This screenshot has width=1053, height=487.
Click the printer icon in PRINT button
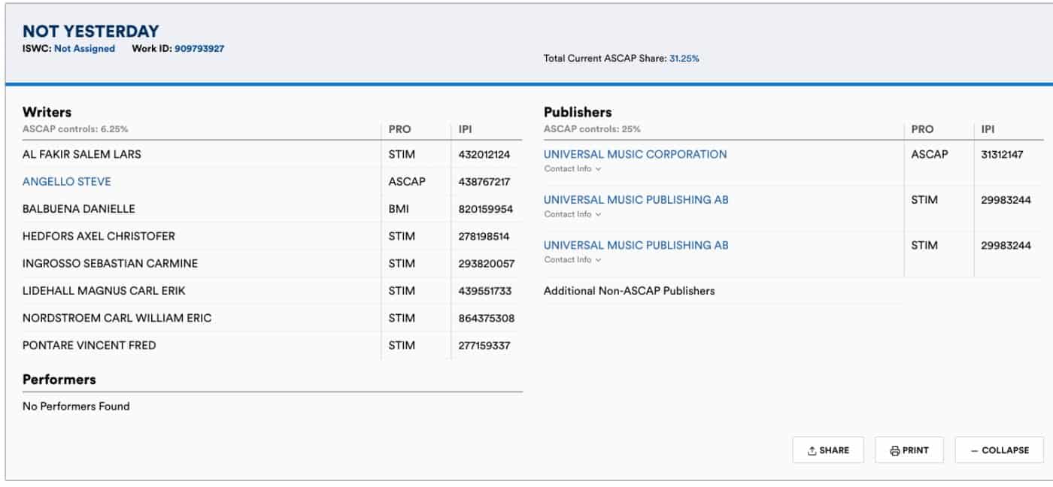pos(895,451)
